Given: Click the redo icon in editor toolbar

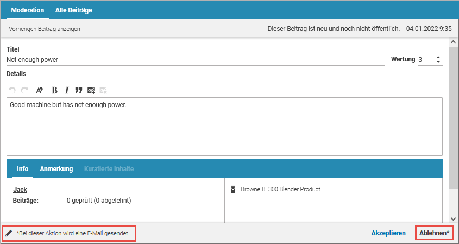Looking at the screenshot, I should [24, 90].
